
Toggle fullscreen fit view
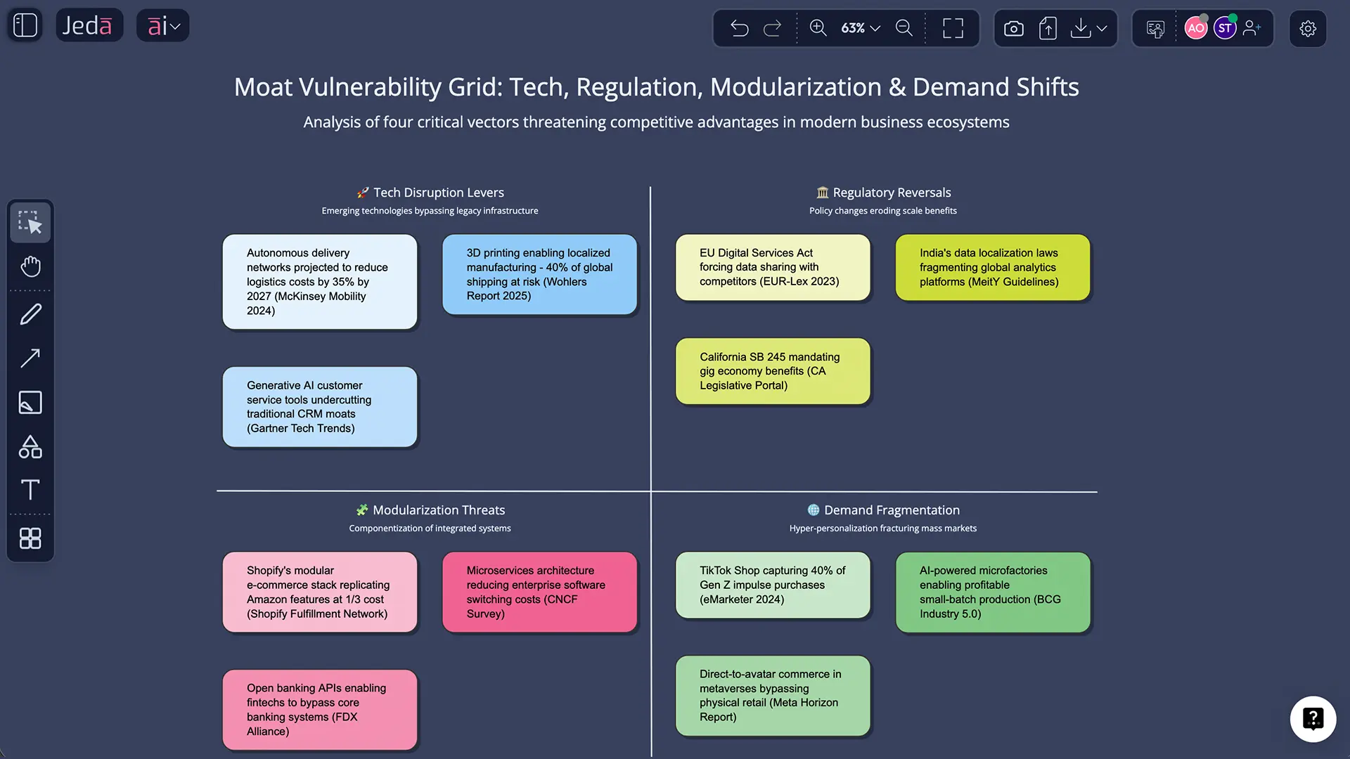click(953, 28)
